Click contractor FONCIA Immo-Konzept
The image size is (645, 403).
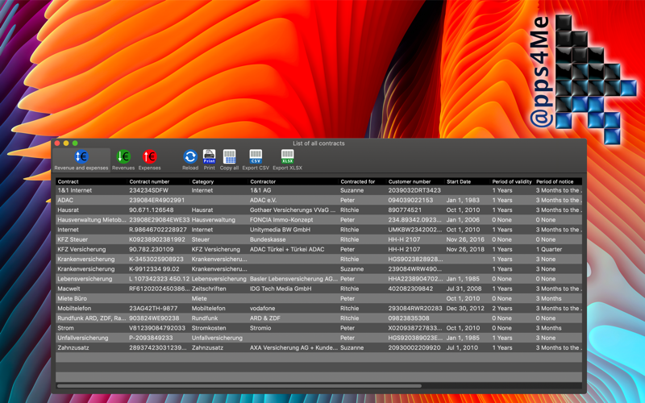pos(281,220)
